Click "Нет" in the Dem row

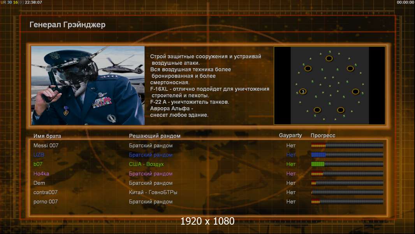(x=291, y=183)
